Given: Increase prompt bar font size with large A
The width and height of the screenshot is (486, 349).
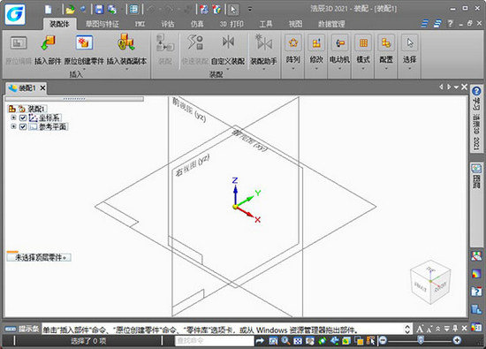Looking at the screenshot, I should click(x=420, y=329).
